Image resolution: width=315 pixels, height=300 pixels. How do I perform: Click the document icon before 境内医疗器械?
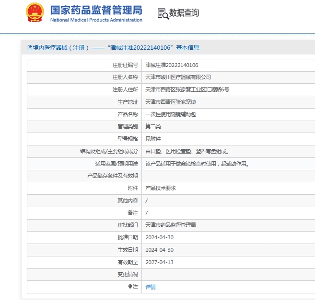tap(30, 48)
